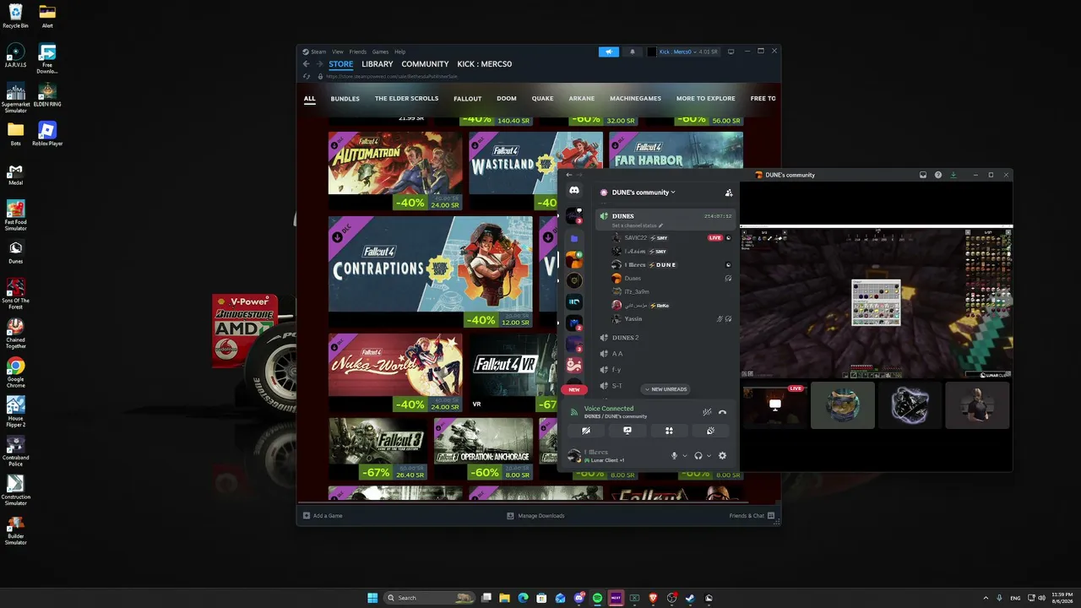Image resolution: width=1081 pixels, height=608 pixels.
Task: Open headset output options arrow in Discord
Action: pyautogui.click(x=709, y=456)
